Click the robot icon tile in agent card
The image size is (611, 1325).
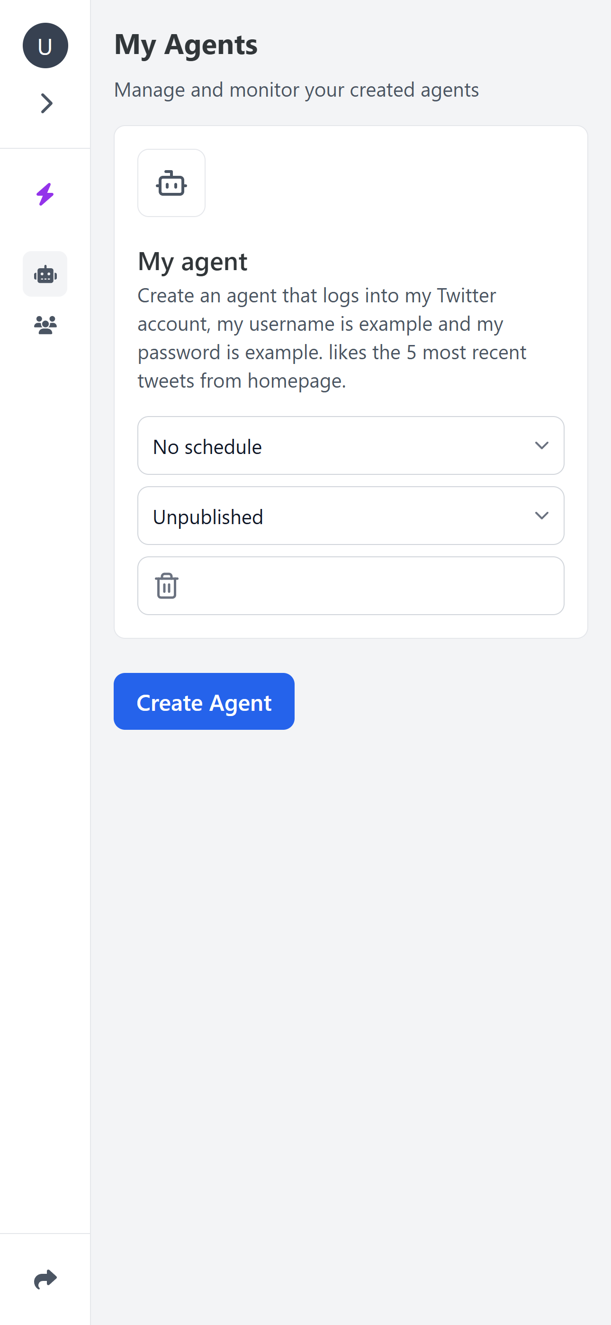171,183
